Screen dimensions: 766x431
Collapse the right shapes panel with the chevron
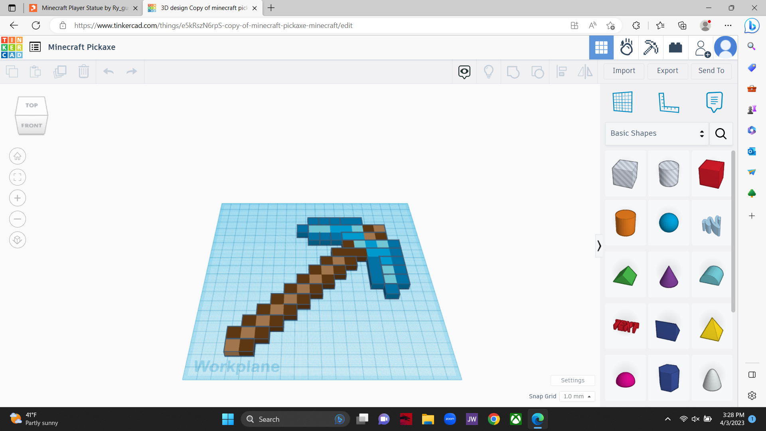[599, 245]
